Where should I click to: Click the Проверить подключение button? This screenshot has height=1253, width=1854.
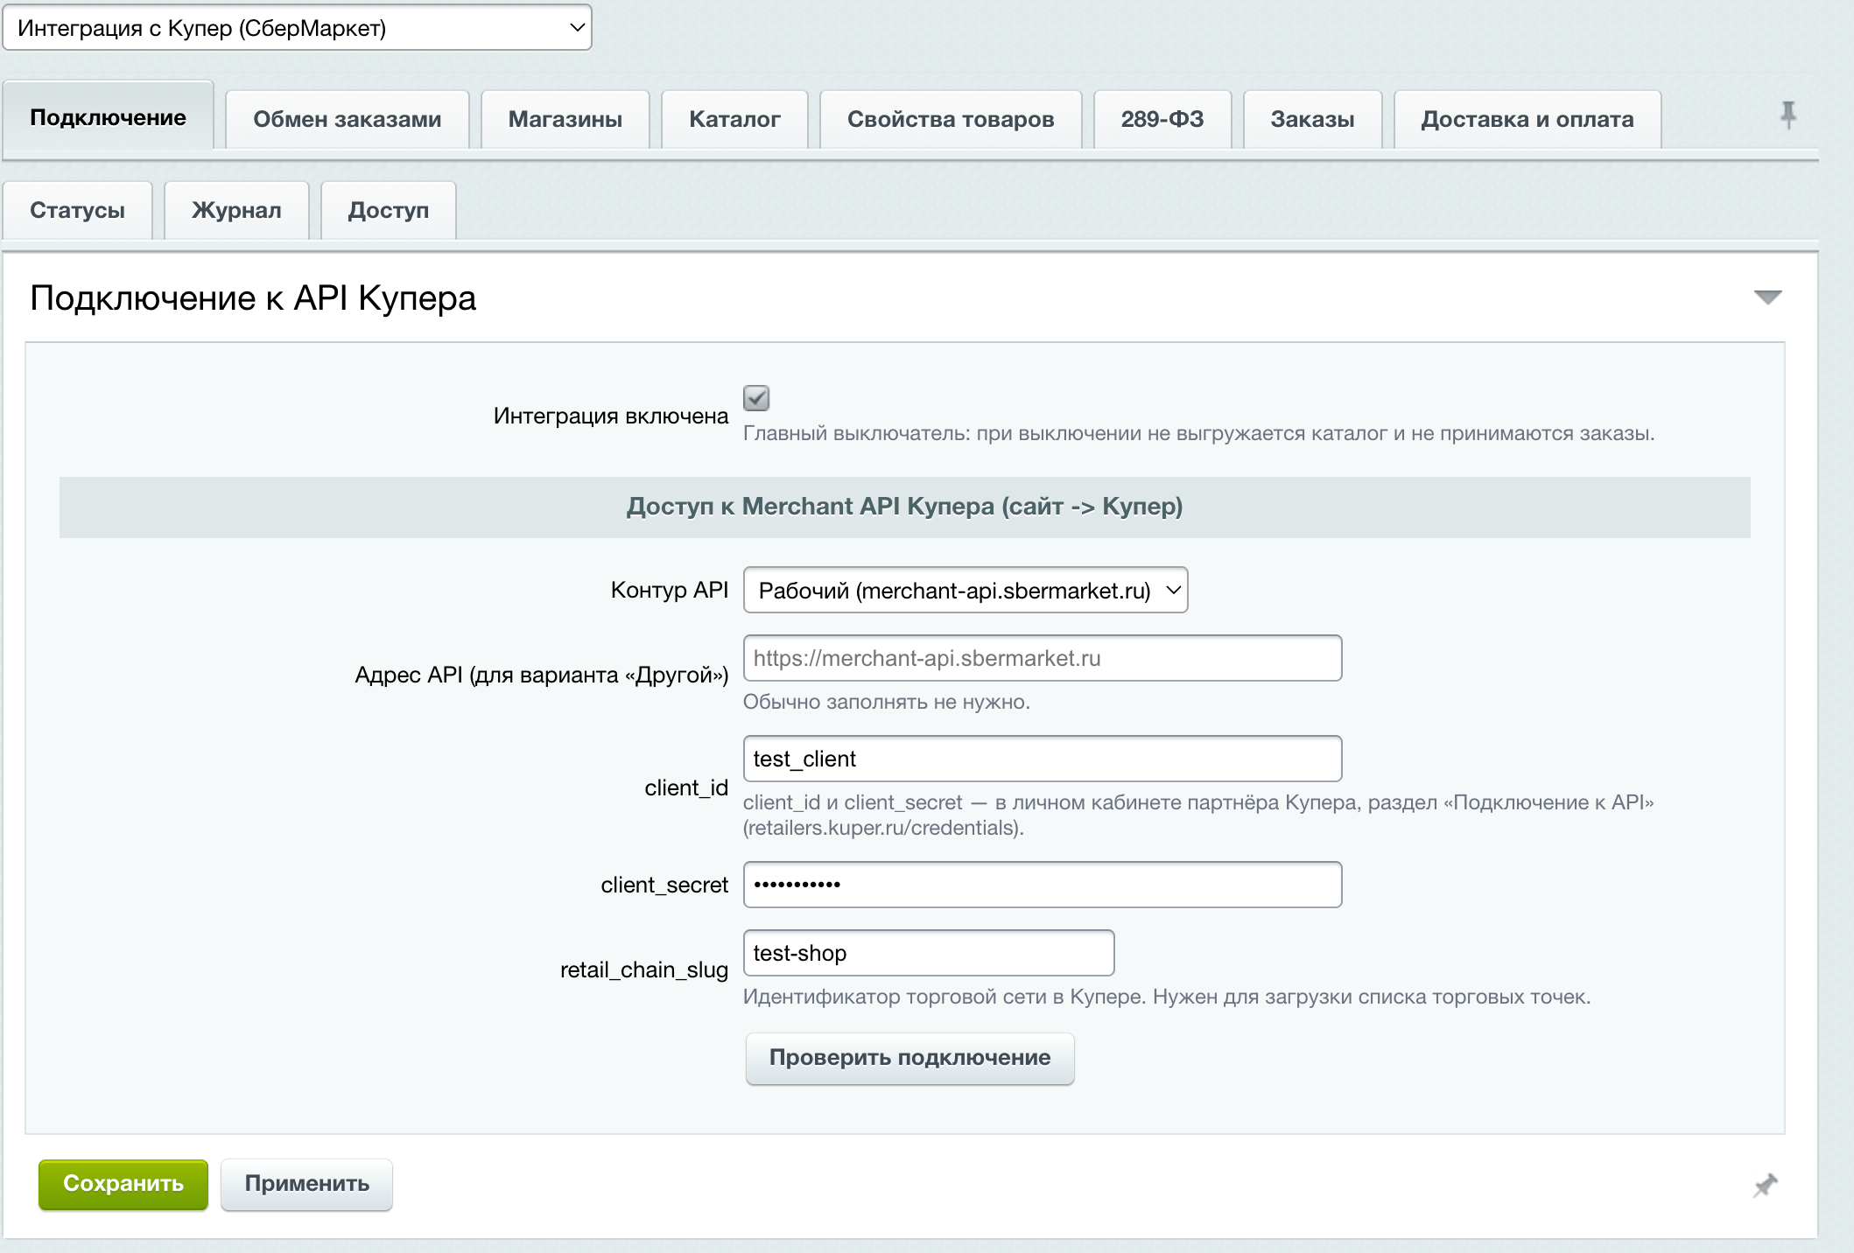tap(909, 1058)
